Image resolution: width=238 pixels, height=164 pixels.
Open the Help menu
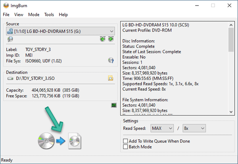pyautogui.click(x=63, y=15)
